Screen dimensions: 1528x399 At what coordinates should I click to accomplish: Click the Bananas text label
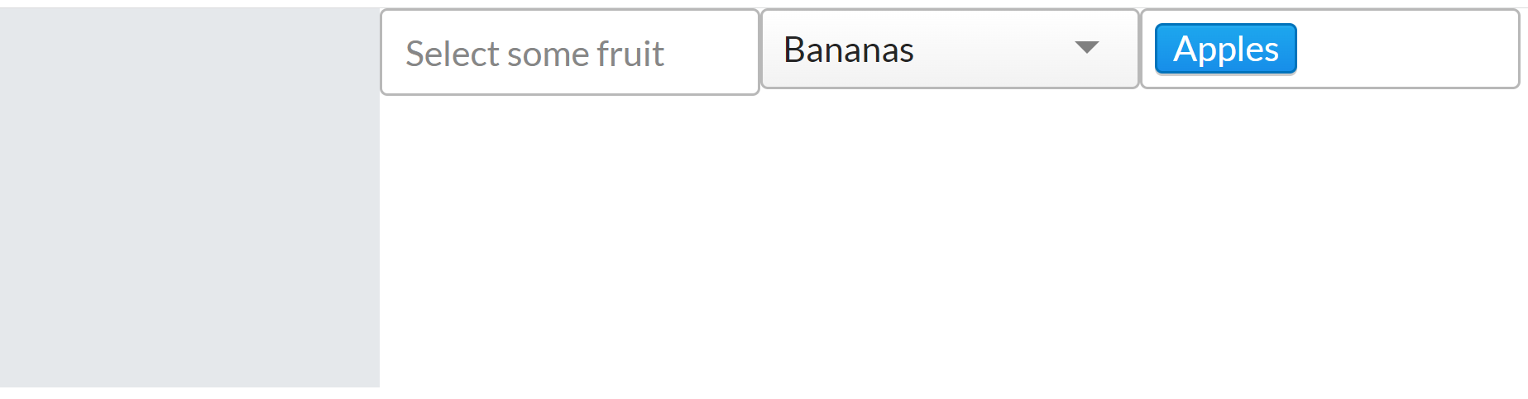(849, 50)
